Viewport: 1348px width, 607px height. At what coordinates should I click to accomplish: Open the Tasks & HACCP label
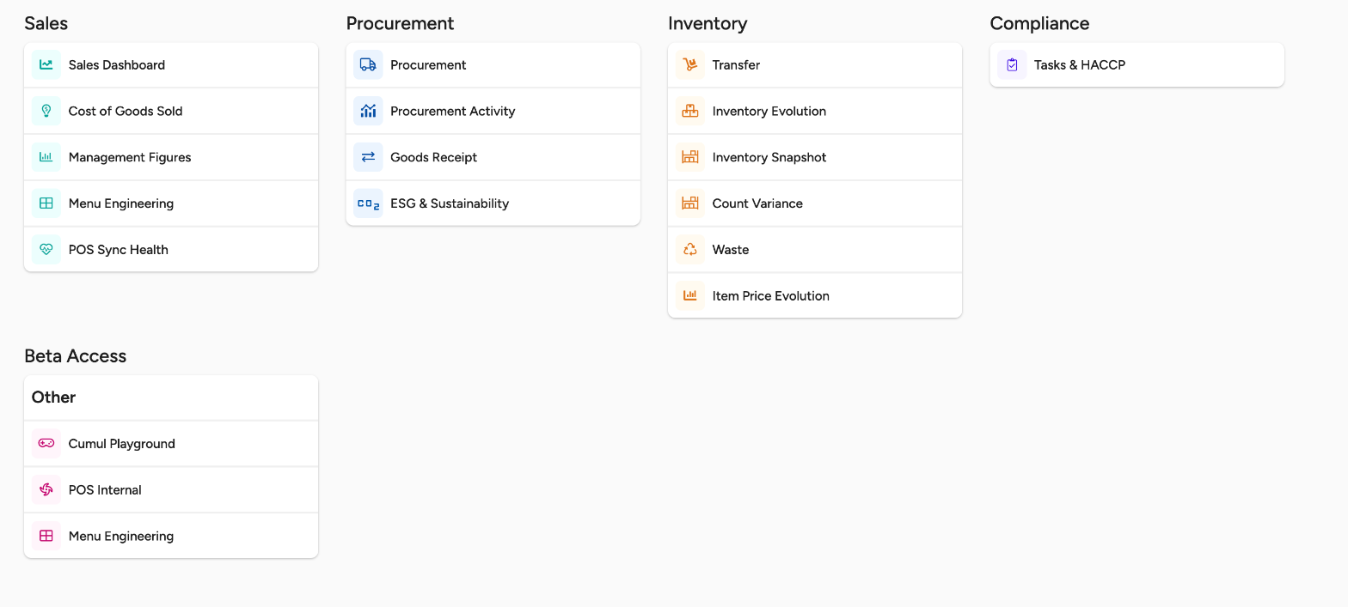[1080, 65]
